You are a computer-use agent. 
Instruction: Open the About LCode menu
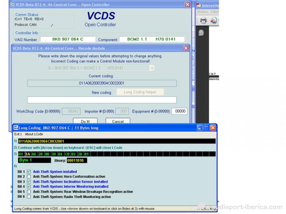pos(34,134)
